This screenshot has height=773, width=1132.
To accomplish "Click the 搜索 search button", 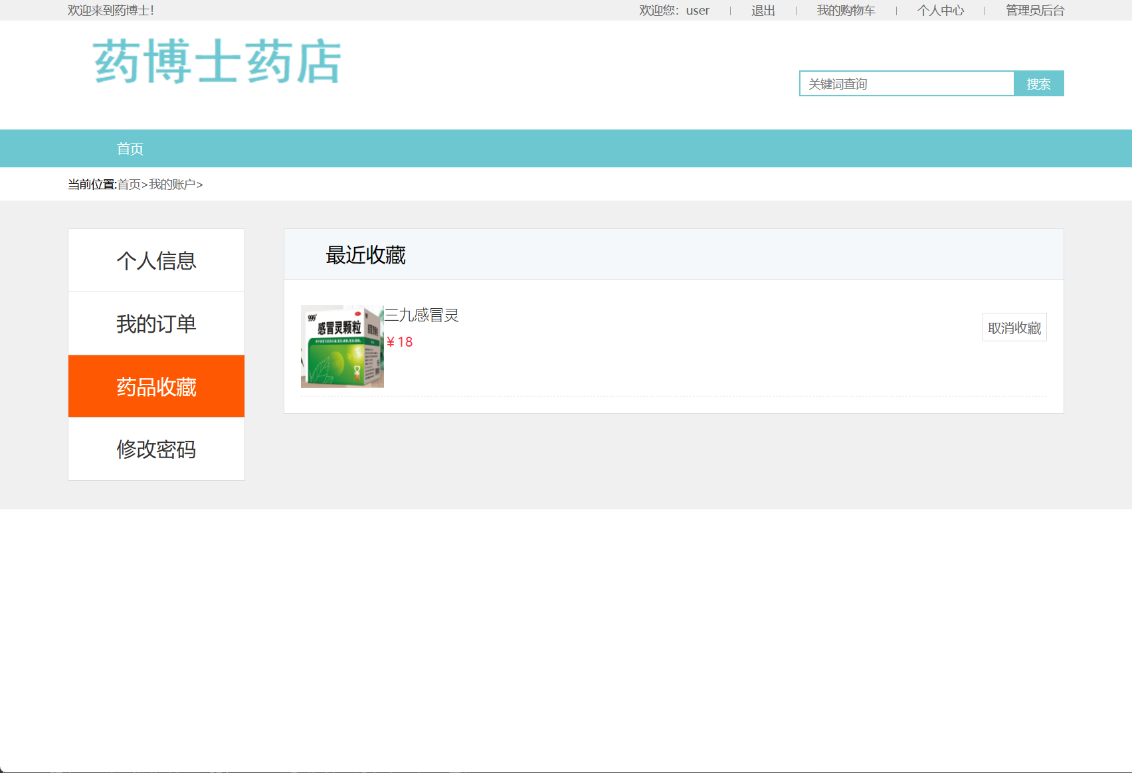I will [1038, 83].
